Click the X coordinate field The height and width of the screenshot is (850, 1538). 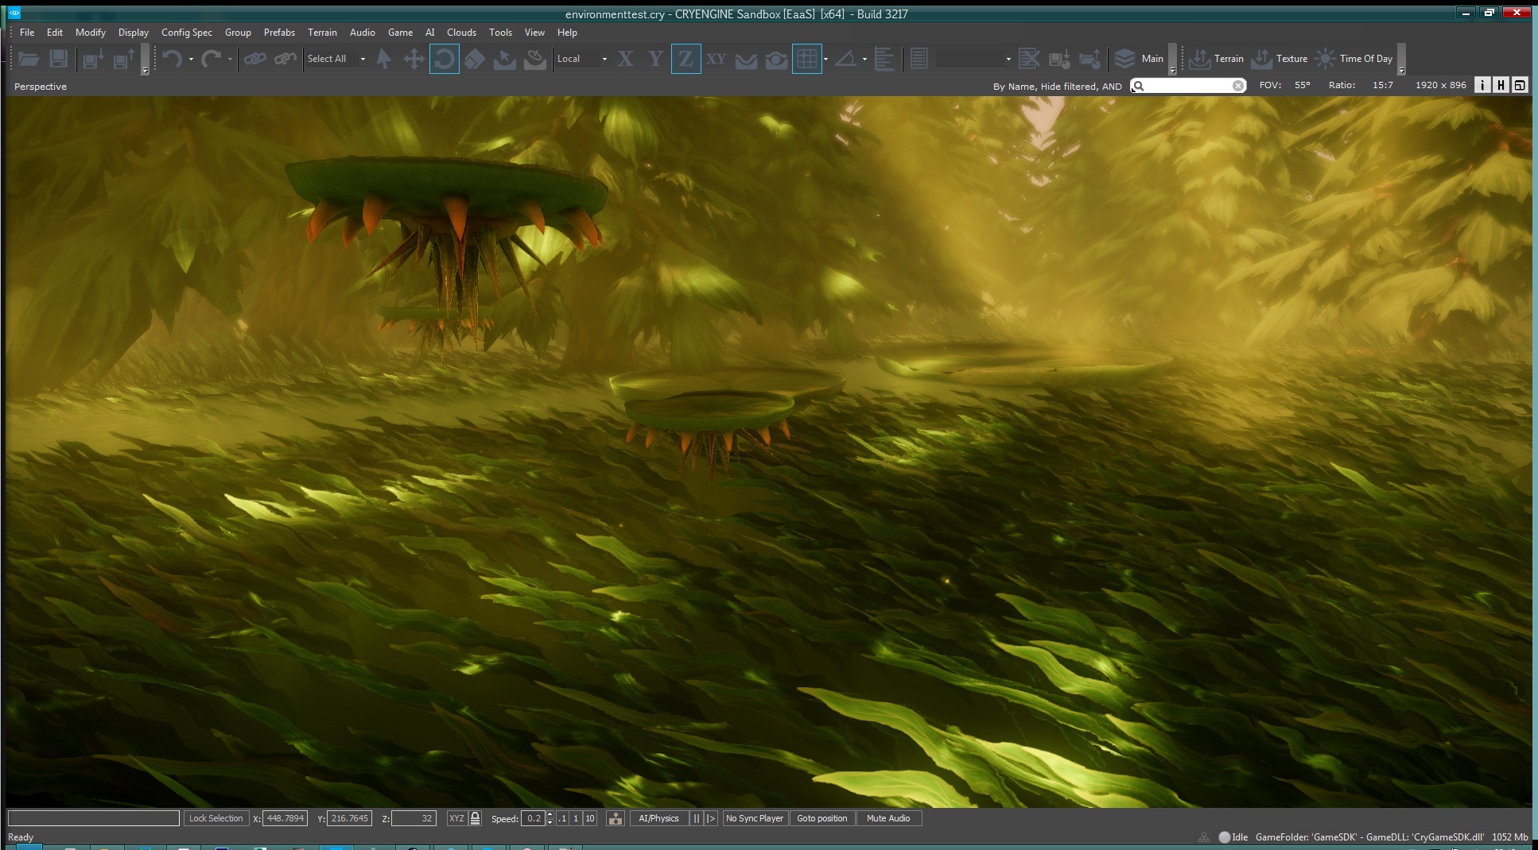coord(285,818)
